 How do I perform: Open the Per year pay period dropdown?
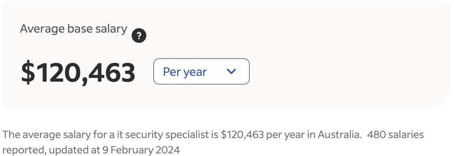tap(201, 71)
